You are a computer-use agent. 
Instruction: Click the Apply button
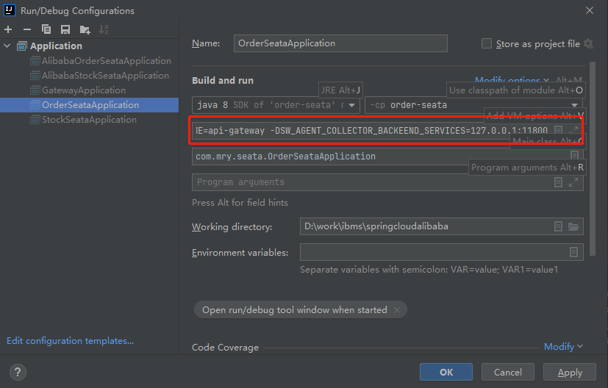[x=570, y=372]
